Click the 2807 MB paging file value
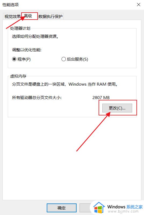 (101, 98)
